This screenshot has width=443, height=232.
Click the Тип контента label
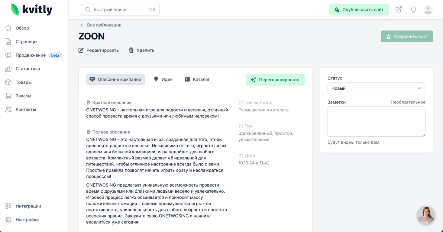[258, 103]
